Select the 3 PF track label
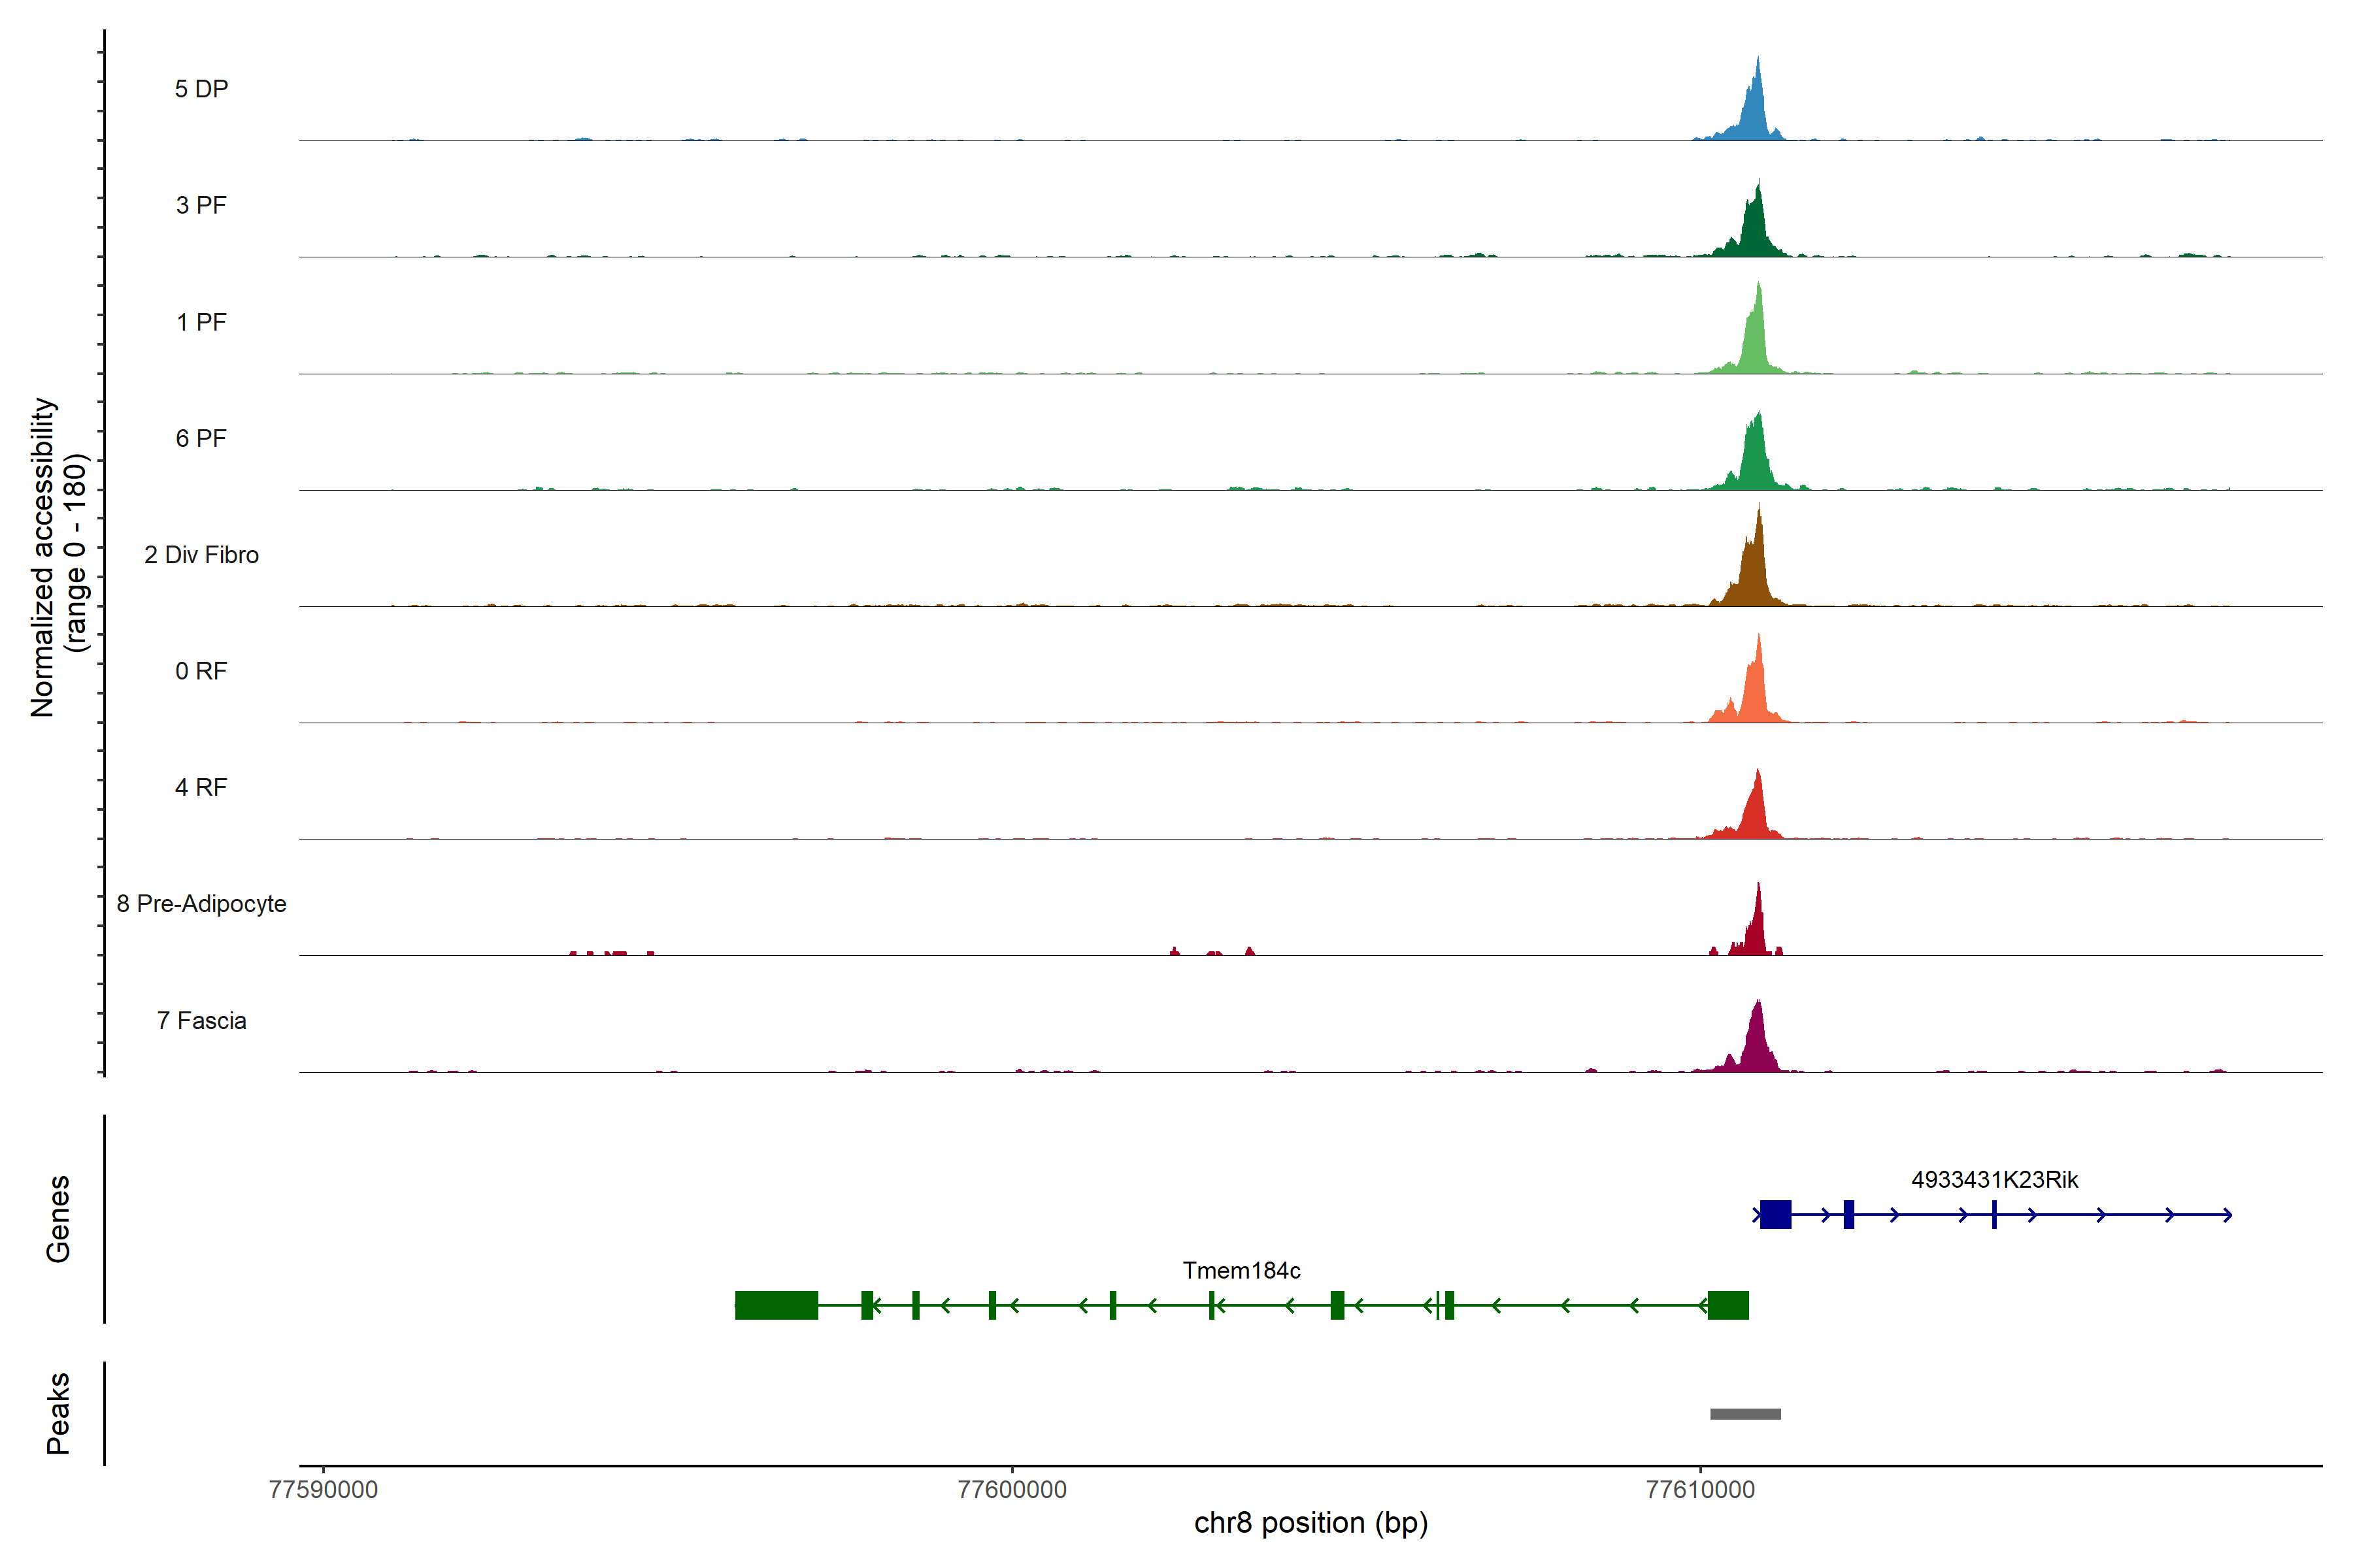The width and height of the screenshot is (2353, 1568). (x=201, y=205)
